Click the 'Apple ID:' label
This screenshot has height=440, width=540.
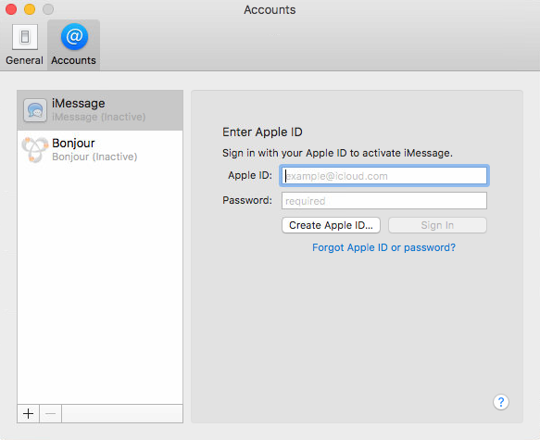point(250,176)
